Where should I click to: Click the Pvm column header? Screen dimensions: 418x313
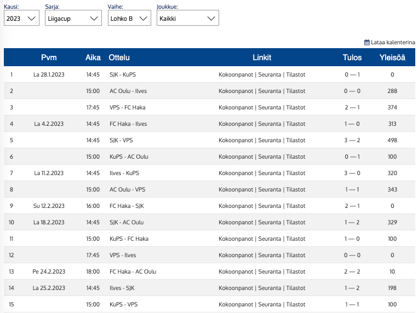pyautogui.click(x=49, y=57)
